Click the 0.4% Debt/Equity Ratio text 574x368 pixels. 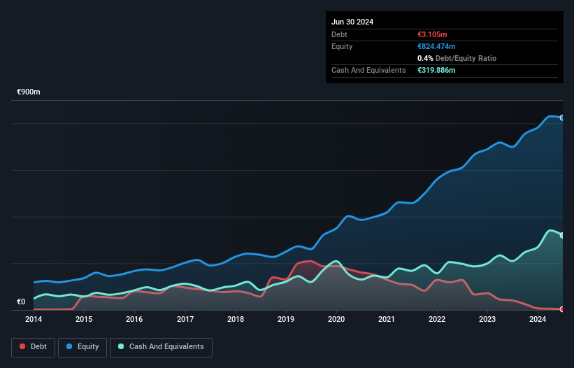pos(457,58)
